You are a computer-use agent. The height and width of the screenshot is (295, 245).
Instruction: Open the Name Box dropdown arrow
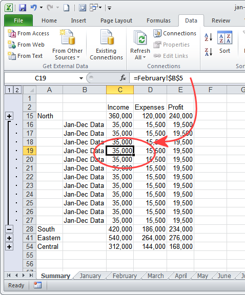(81, 78)
